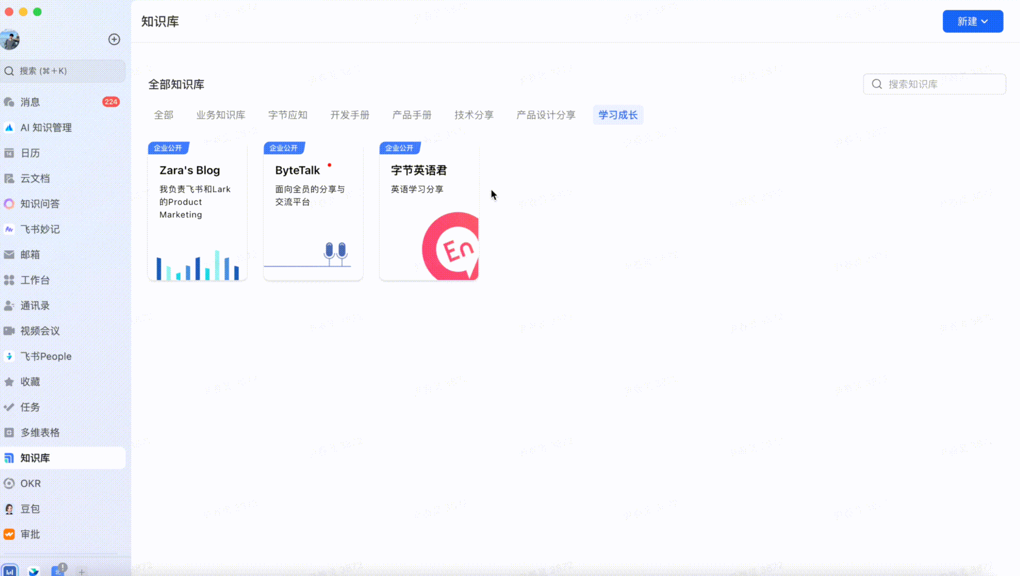Switch to the 业务知识库 tab
Image resolution: width=1020 pixels, height=576 pixels.
pos(220,115)
